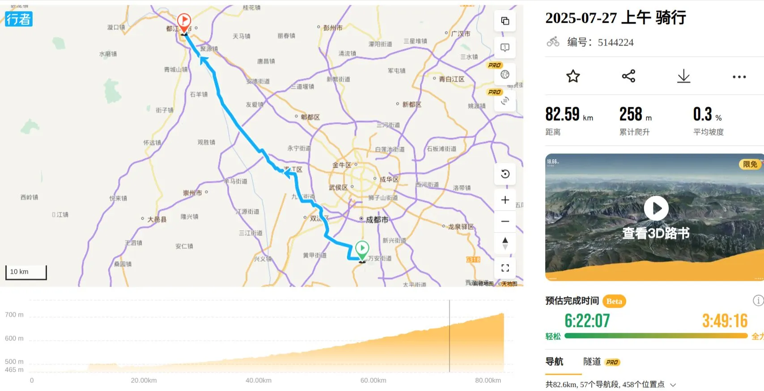Toggle the 3D map view button
Screen dimensions: 764x391
coord(505,101)
